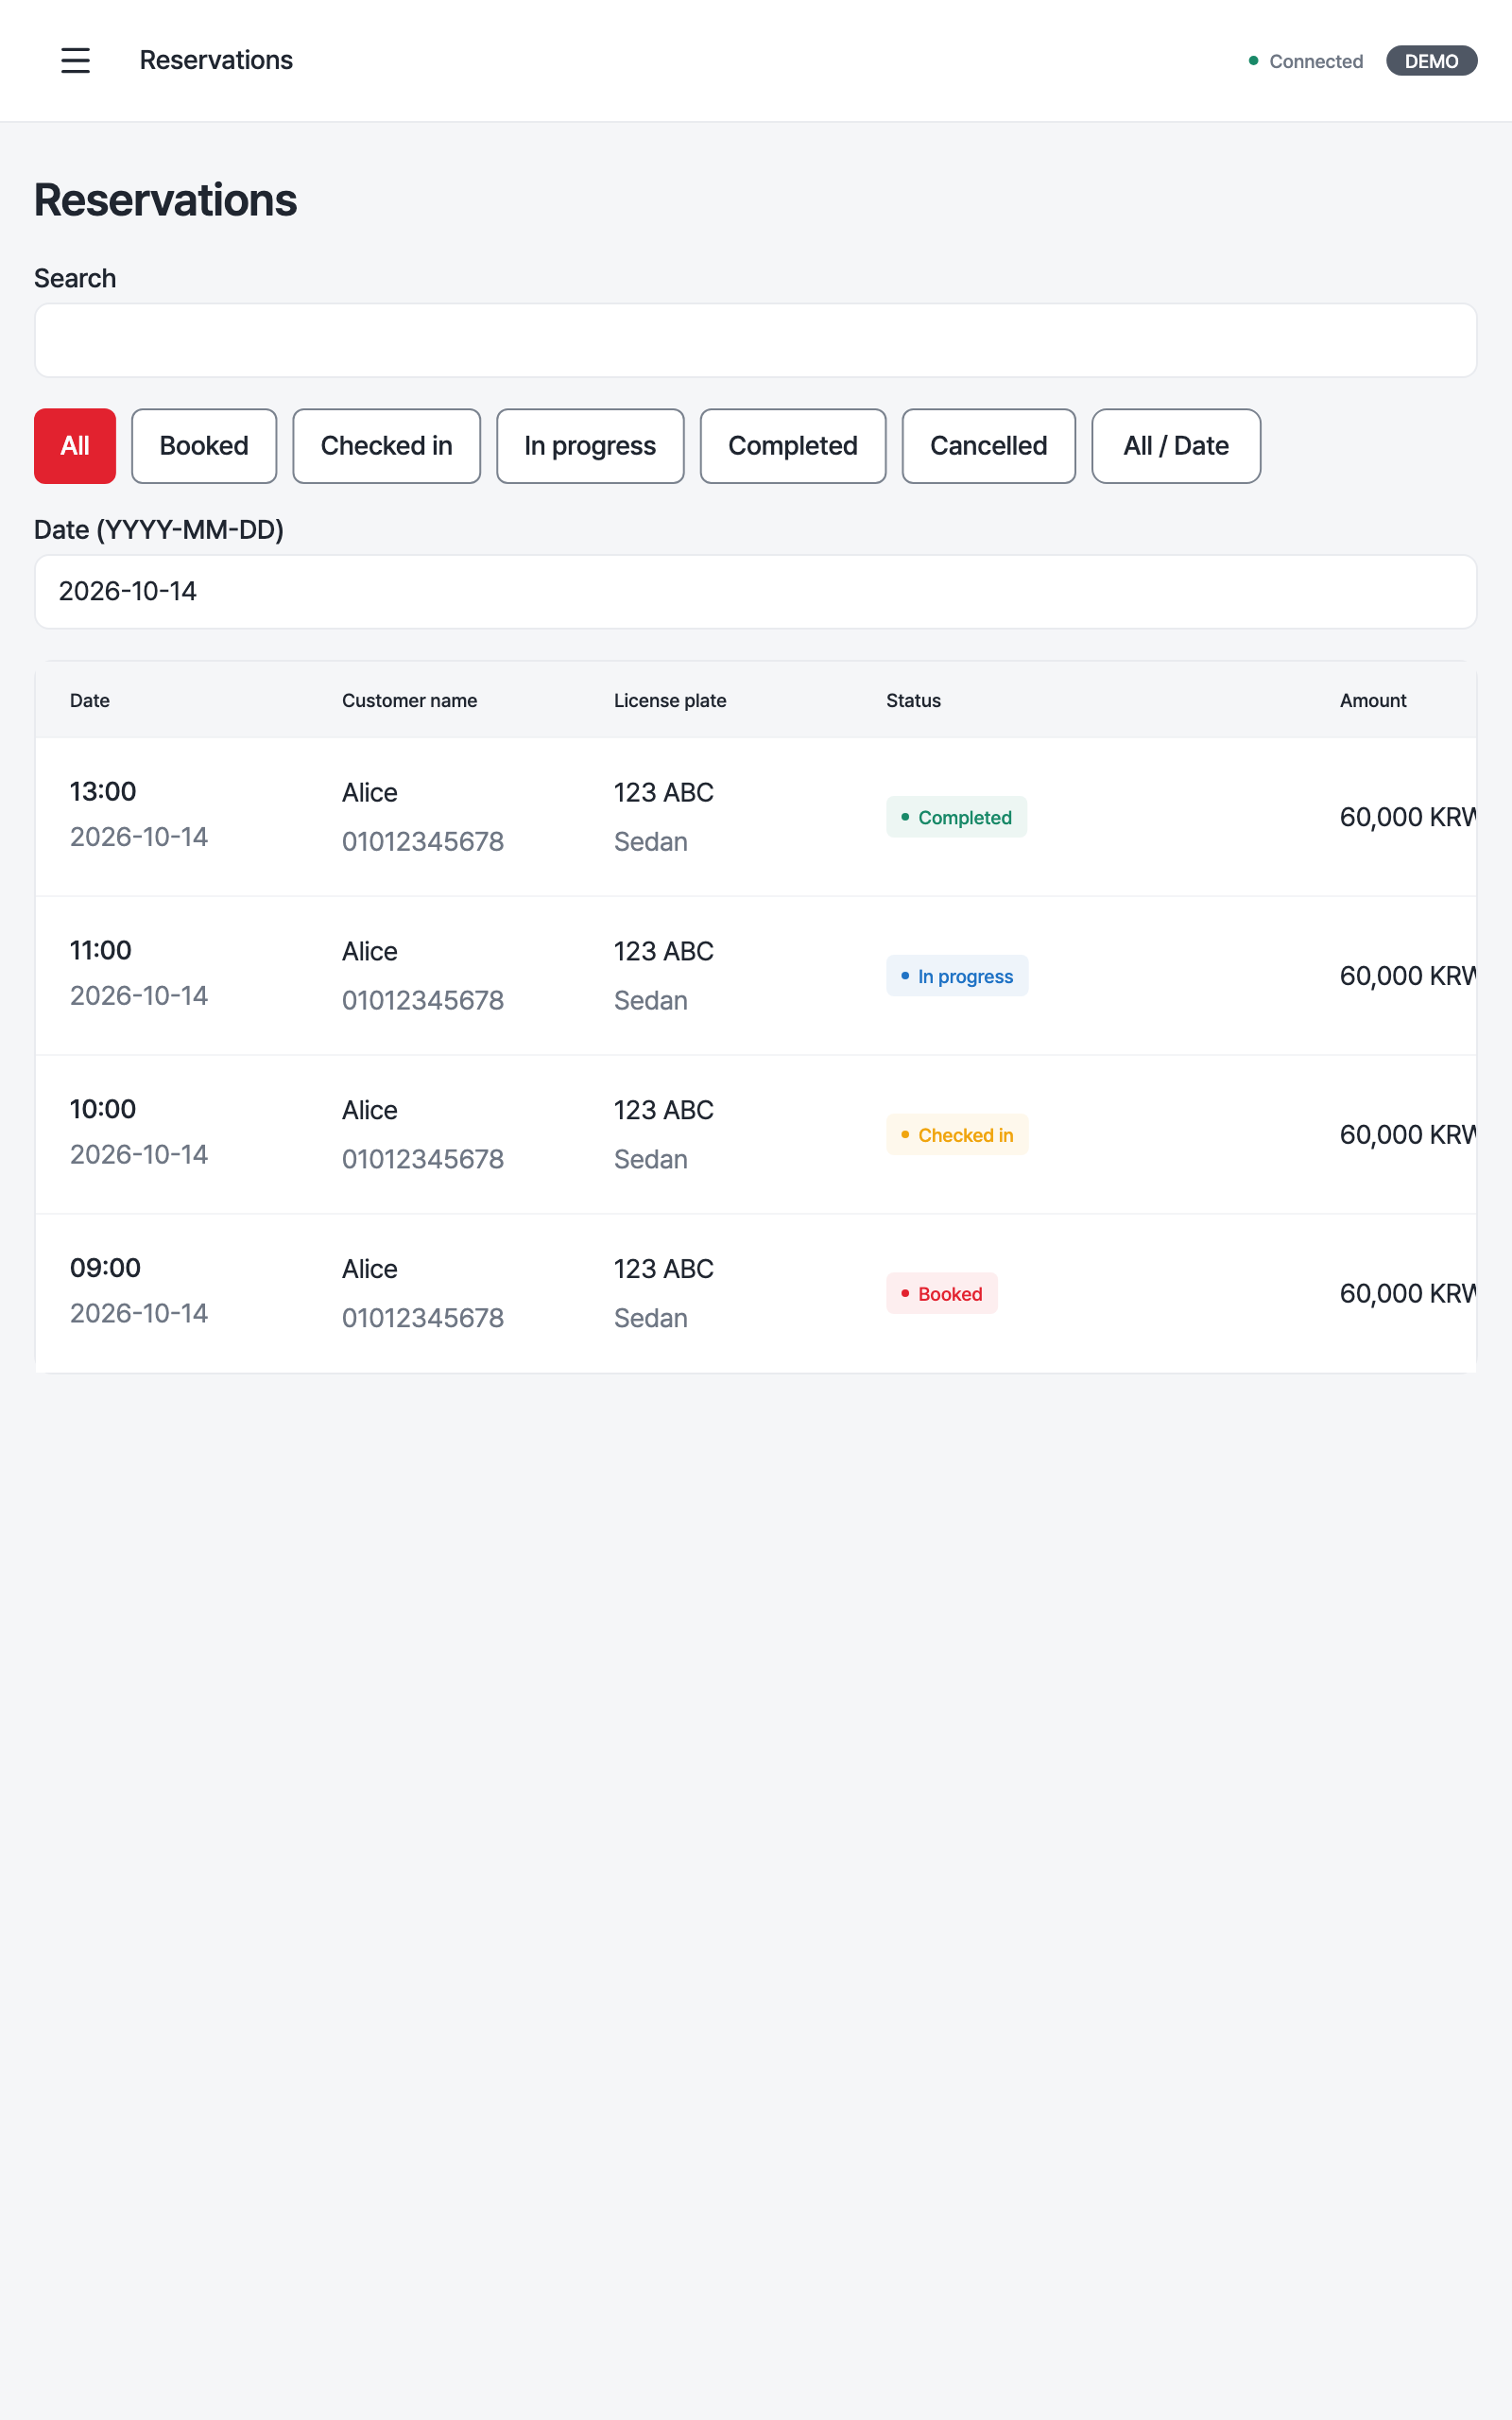Viewport: 1512px width, 2420px height.
Task: Click the Connected status indicator
Action: tap(1306, 61)
